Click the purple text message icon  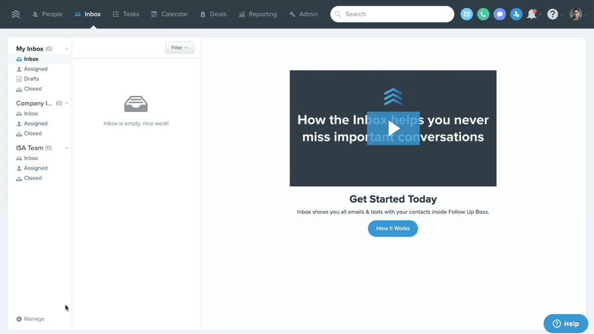pos(500,14)
